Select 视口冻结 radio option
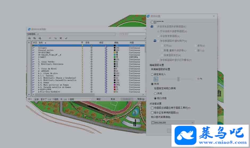 156,98
